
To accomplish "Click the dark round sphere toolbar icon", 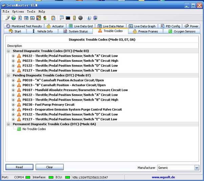I will point(80,18).
